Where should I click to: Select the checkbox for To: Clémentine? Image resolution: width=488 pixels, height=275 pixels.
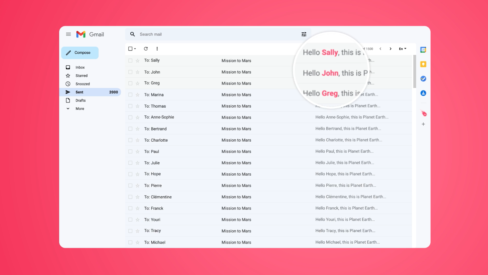click(130, 197)
